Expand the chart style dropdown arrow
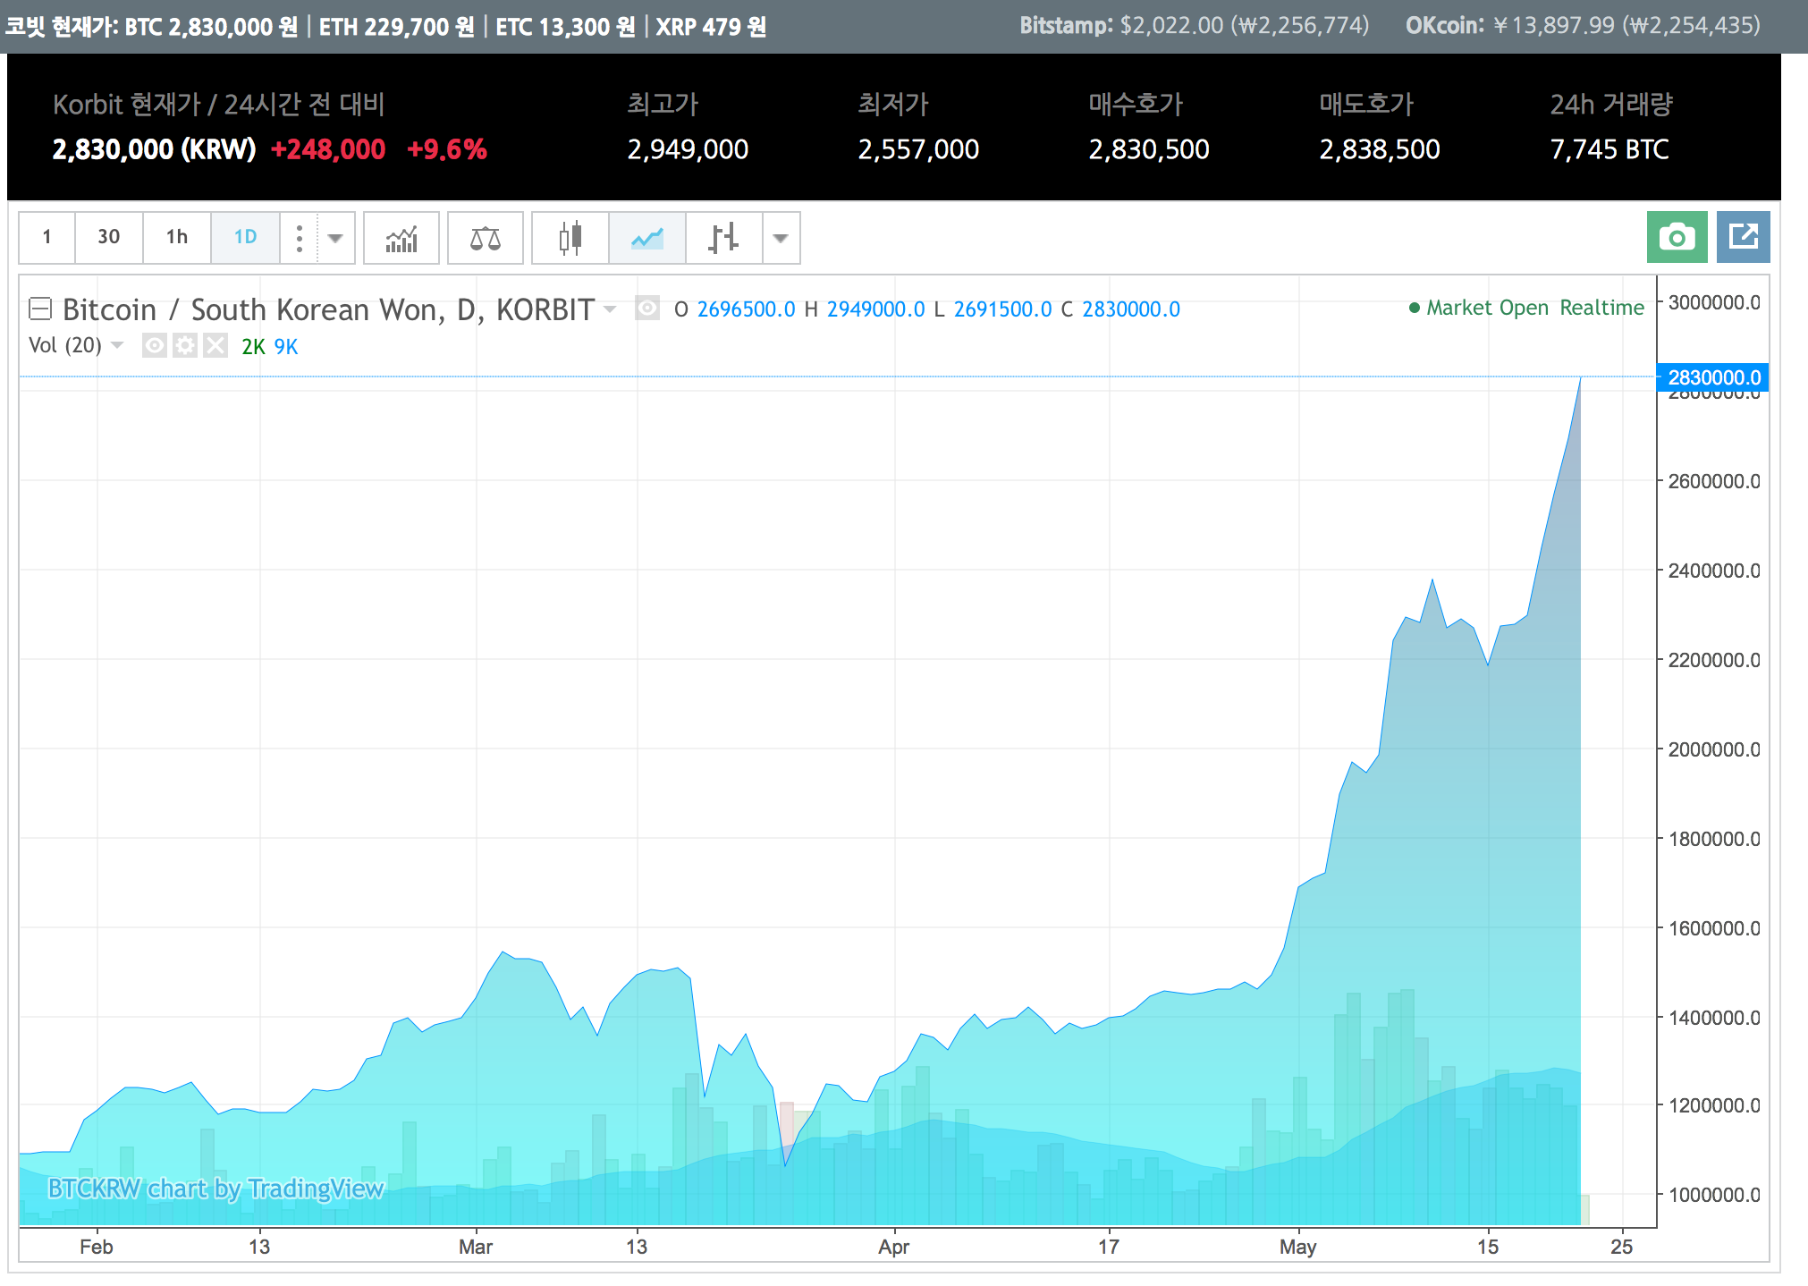Image resolution: width=1808 pixels, height=1286 pixels. coord(781,238)
